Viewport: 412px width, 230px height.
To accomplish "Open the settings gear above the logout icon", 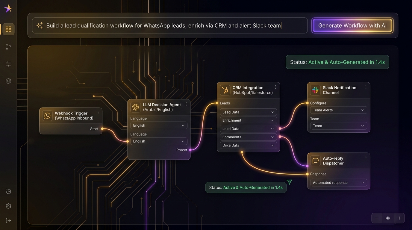I will (8, 206).
